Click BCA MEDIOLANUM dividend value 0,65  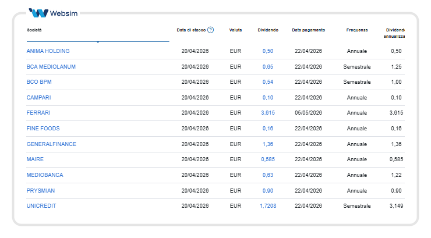[268, 67]
